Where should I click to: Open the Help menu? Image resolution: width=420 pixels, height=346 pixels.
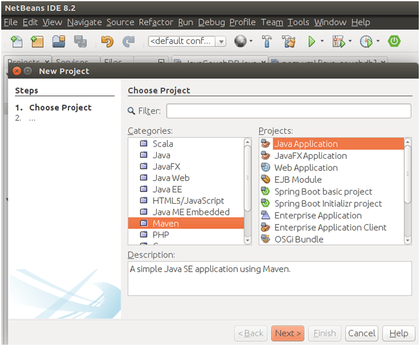(361, 22)
